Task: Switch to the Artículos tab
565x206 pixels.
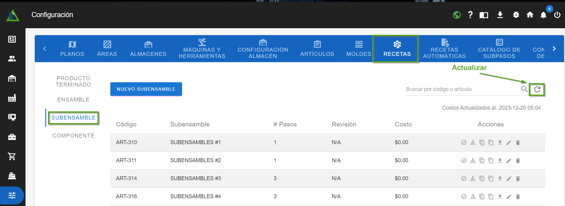Action: click(x=317, y=49)
